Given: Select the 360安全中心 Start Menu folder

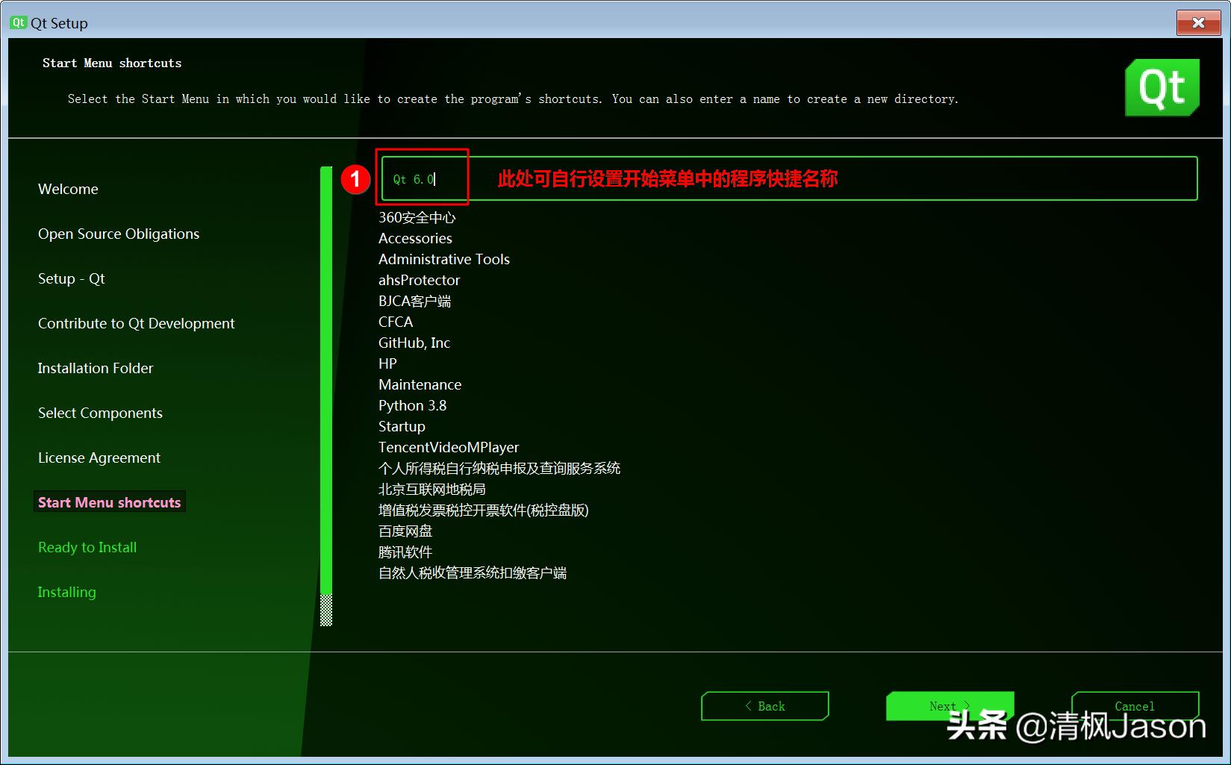Looking at the screenshot, I should (x=417, y=217).
